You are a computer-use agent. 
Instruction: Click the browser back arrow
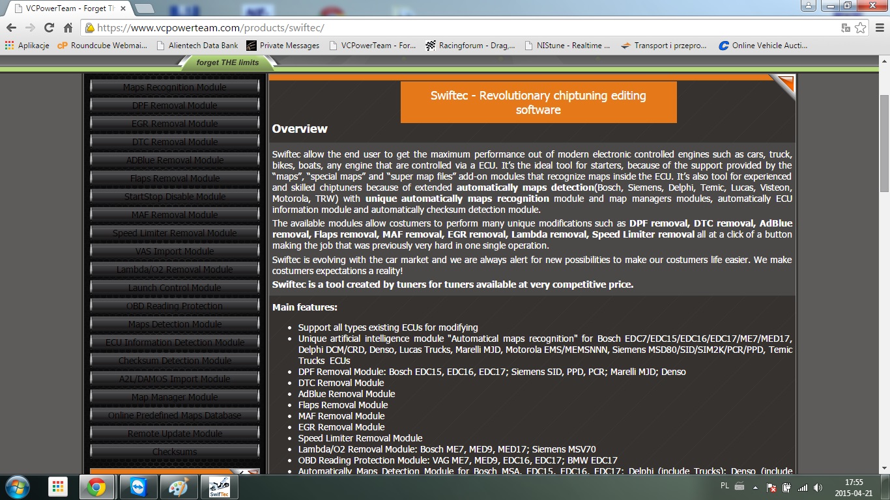(x=11, y=28)
